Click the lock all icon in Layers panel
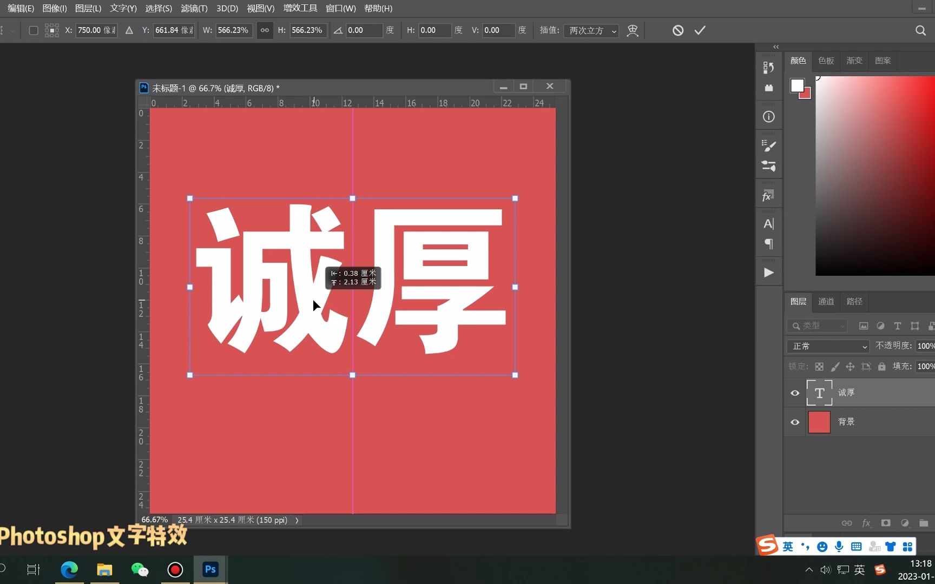 [x=882, y=366]
